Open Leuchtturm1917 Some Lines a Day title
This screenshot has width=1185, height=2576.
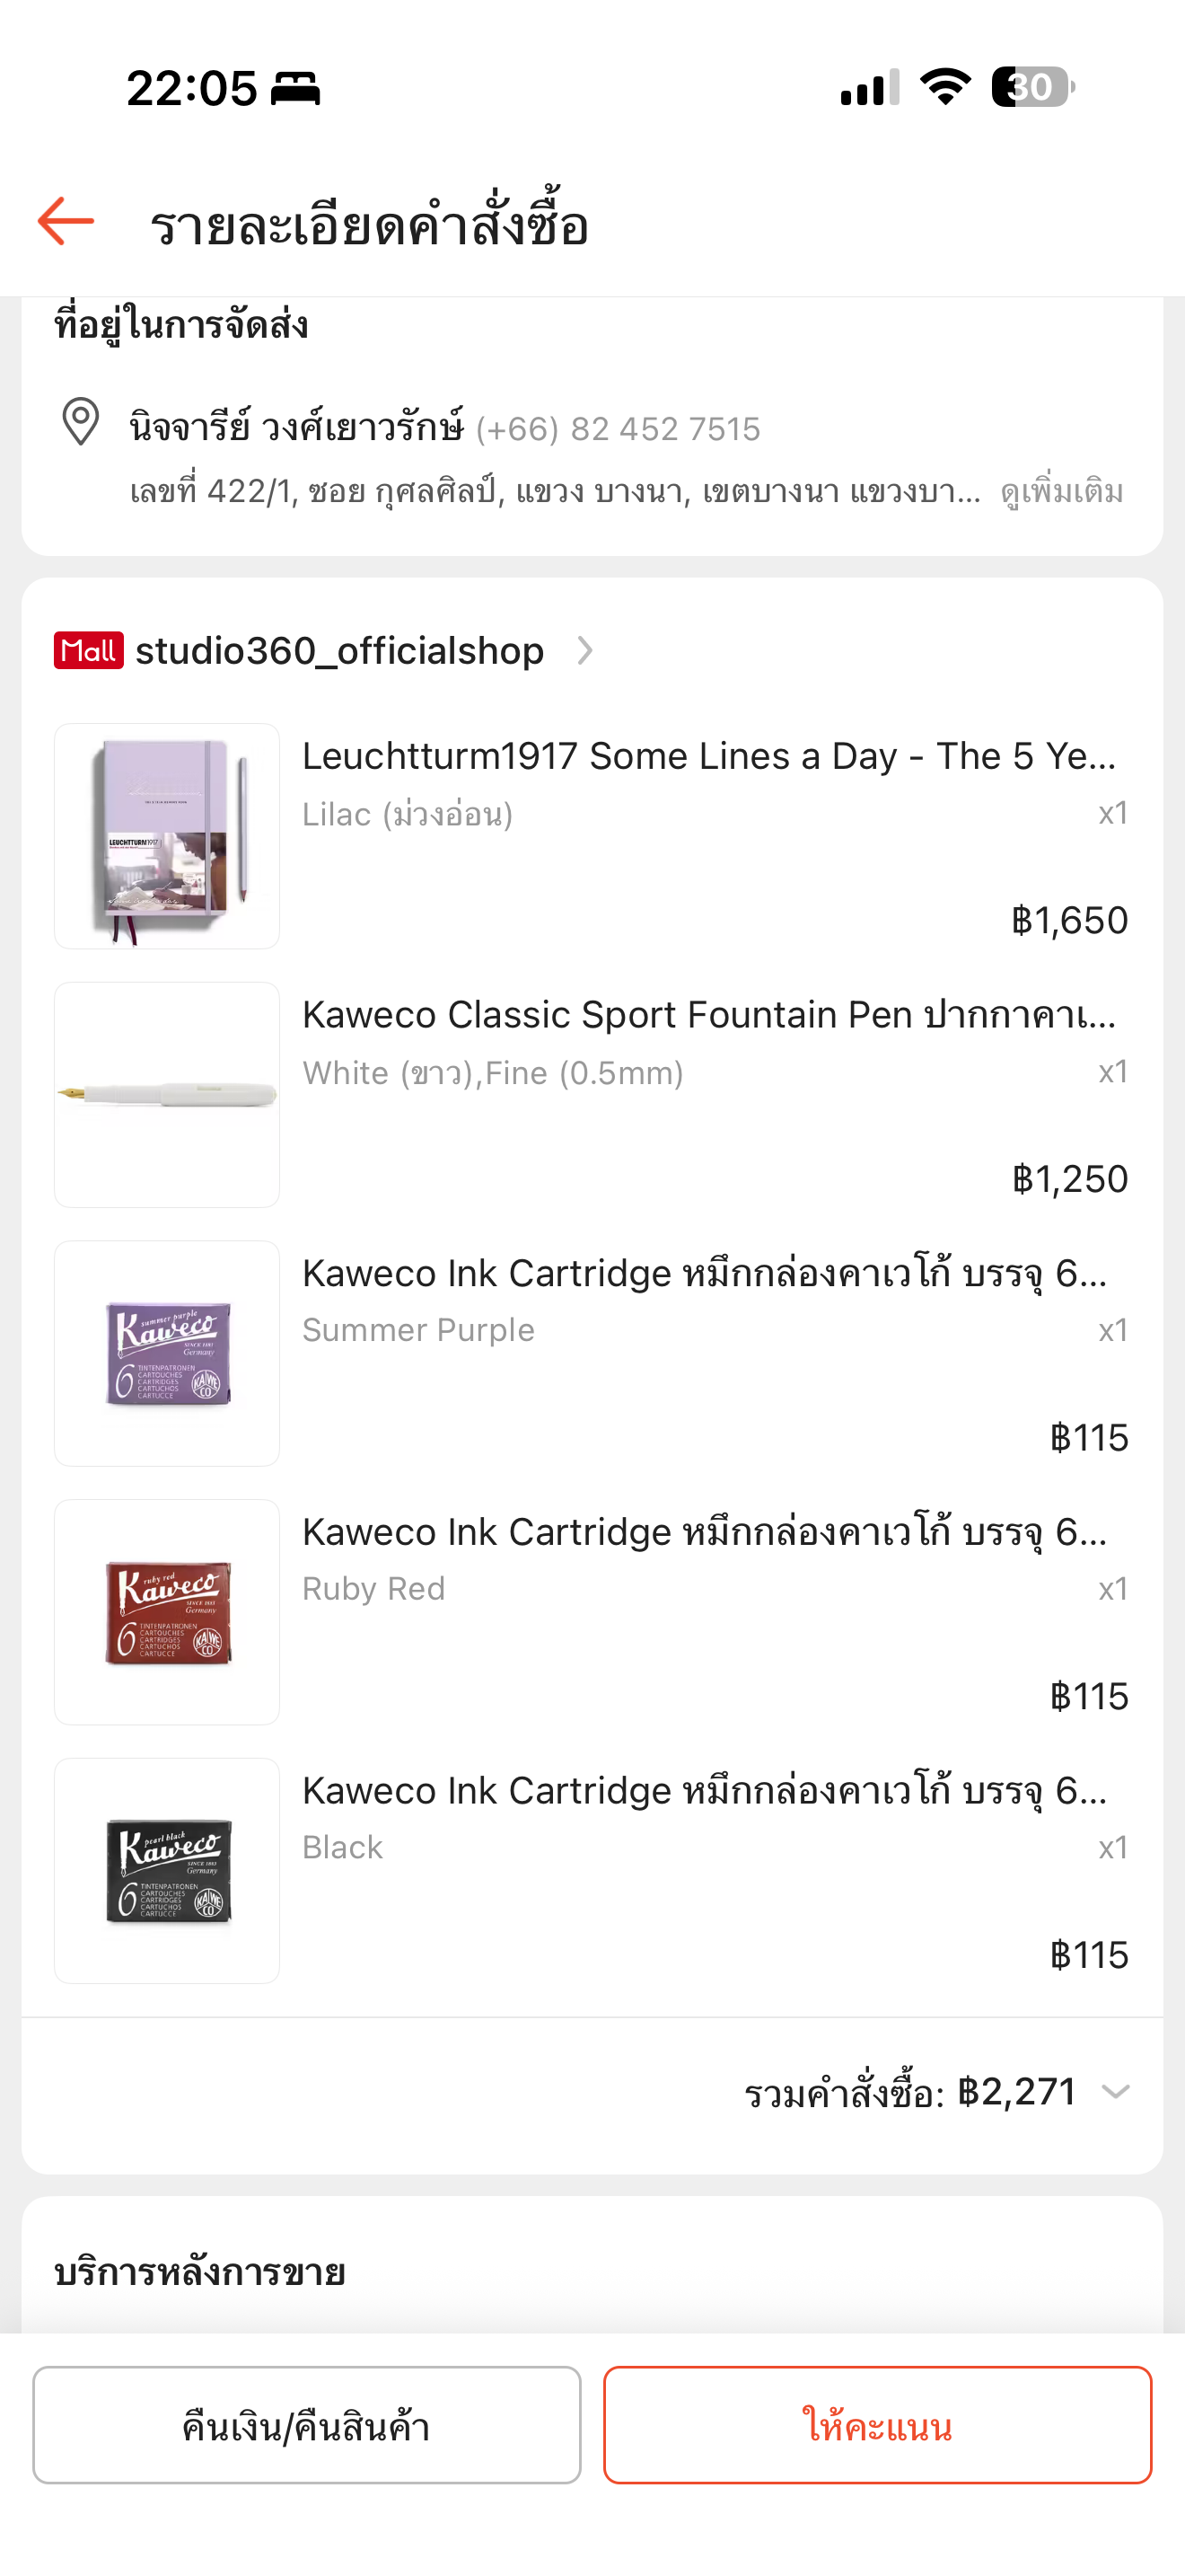coord(708,757)
